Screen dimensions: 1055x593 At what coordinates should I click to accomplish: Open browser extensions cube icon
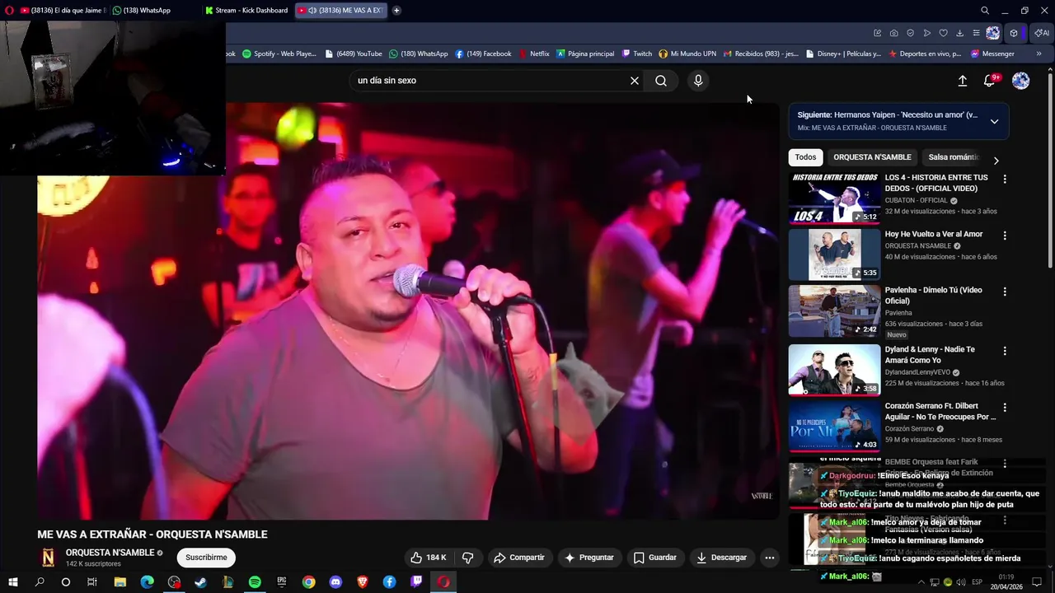coord(1014,33)
